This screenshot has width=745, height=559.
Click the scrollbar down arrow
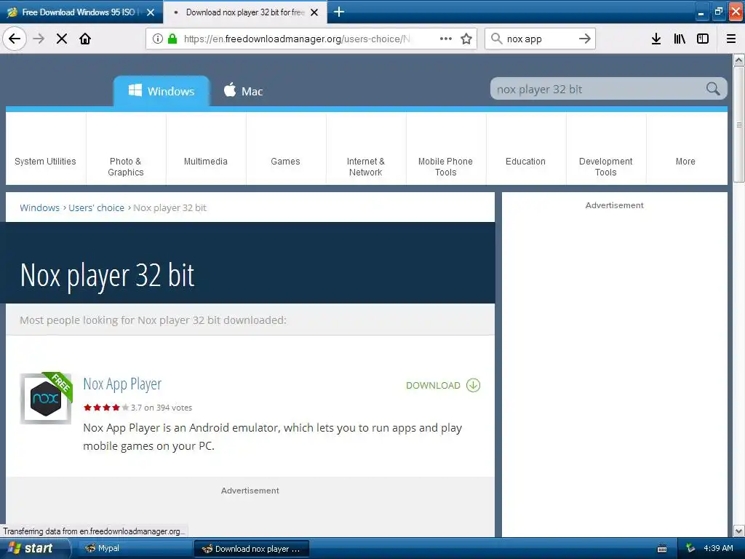[738, 531]
